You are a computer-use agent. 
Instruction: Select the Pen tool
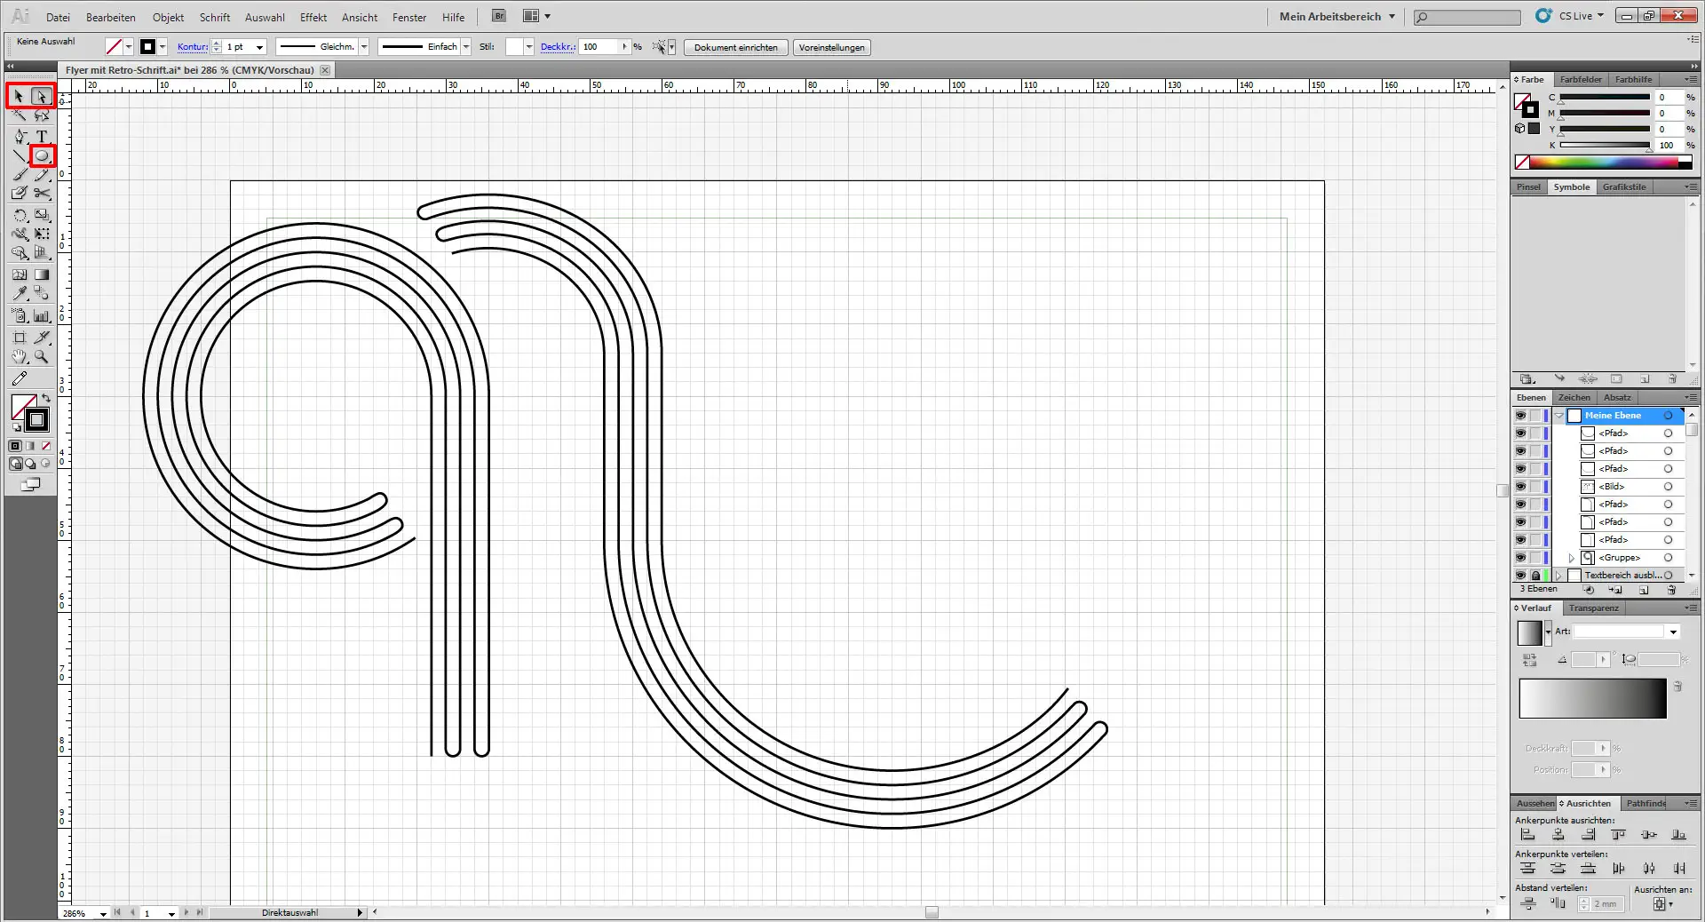click(20, 136)
